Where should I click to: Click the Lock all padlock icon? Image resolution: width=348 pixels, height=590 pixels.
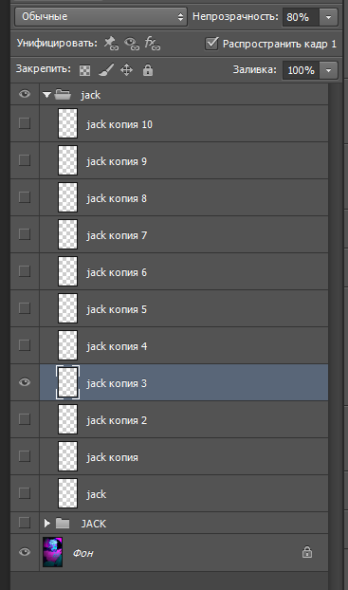pos(148,70)
